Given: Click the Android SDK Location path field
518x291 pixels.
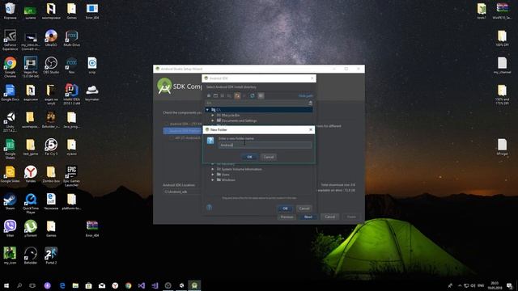Looking at the screenshot, I should tap(182, 192).
